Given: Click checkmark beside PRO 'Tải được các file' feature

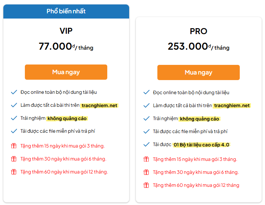Looking at the screenshot, I should (146, 131).
